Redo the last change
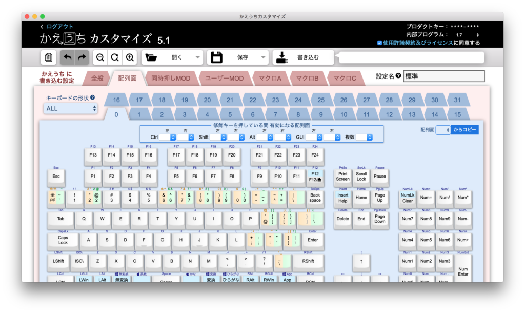Image resolution: width=525 pixels, height=313 pixels. pyautogui.click(x=82, y=57)
